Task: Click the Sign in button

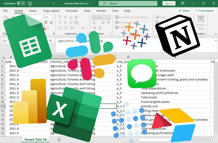Action: (169, 4)
